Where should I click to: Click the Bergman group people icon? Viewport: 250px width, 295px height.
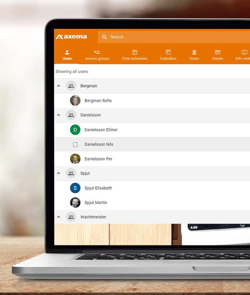(x=71, y=86)
